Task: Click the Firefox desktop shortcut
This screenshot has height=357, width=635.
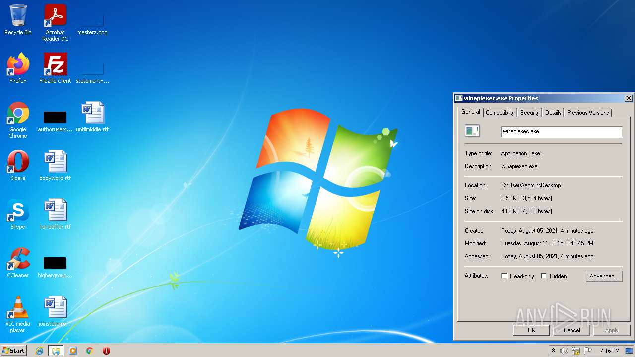Action: tap(18, 68)
